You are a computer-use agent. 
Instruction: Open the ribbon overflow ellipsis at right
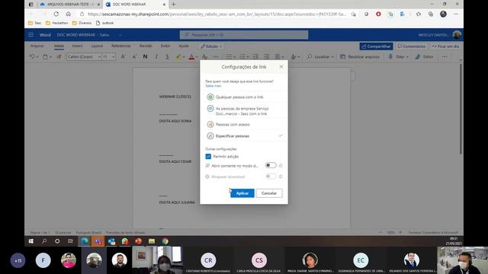pyautogui.click(x=444, y=57)
